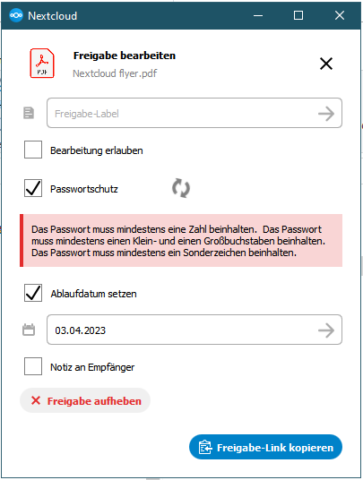Confirm share label with arrow icon
Viewport: 363px width, 480px height.
326,114
